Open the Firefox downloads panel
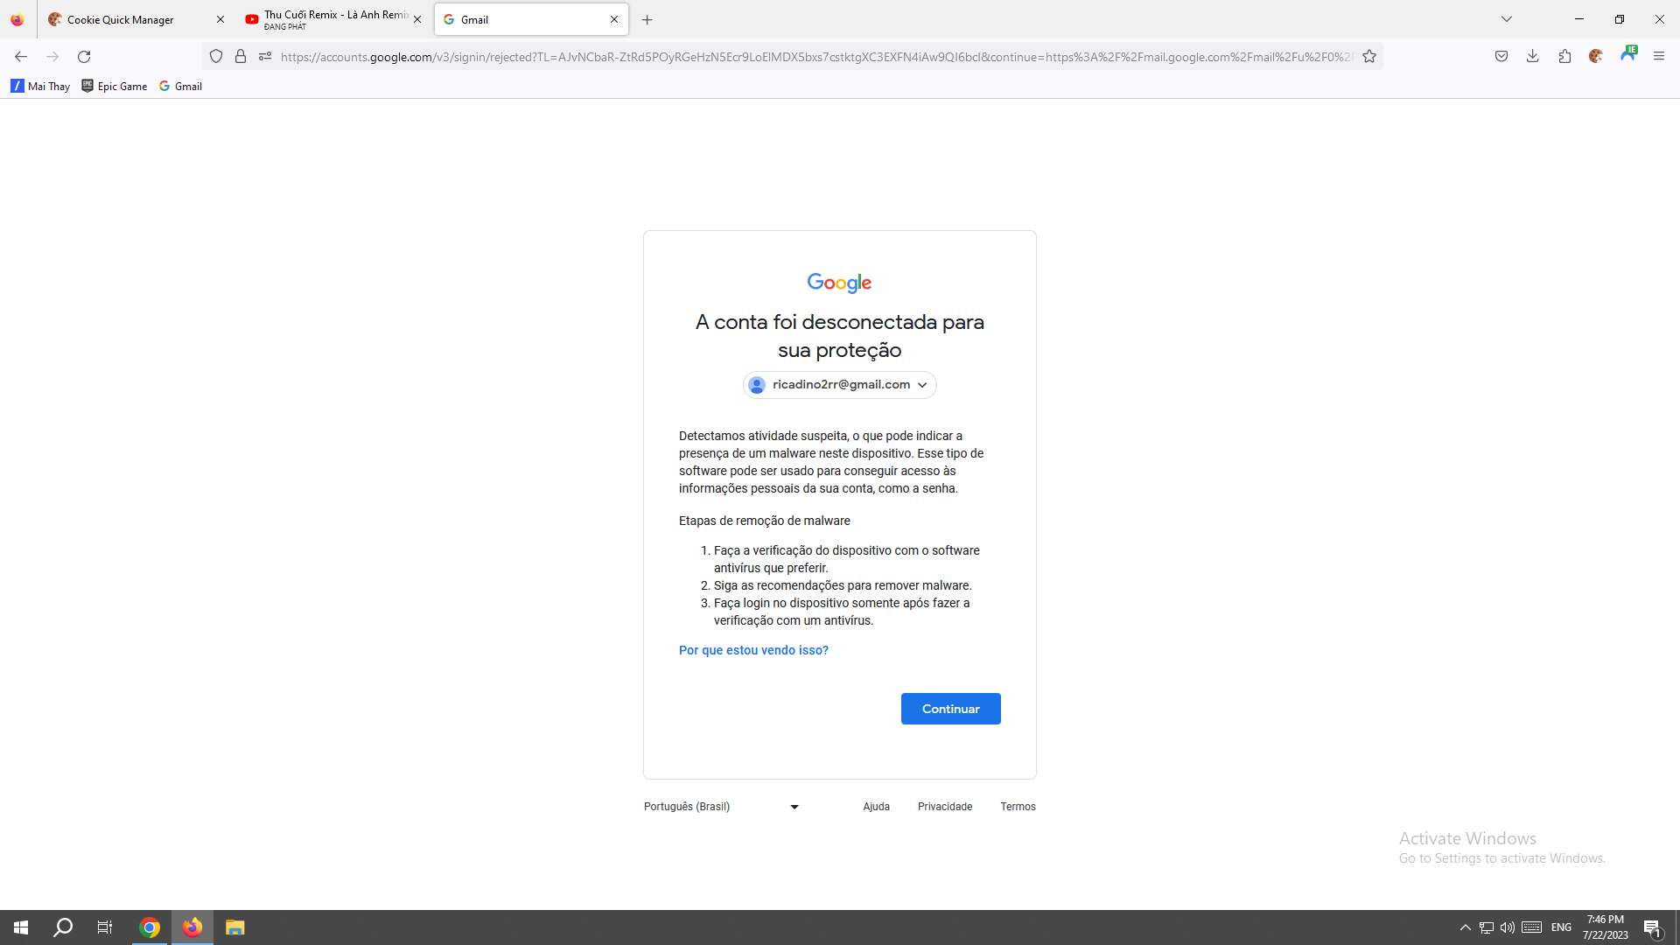 point(1533,57)
